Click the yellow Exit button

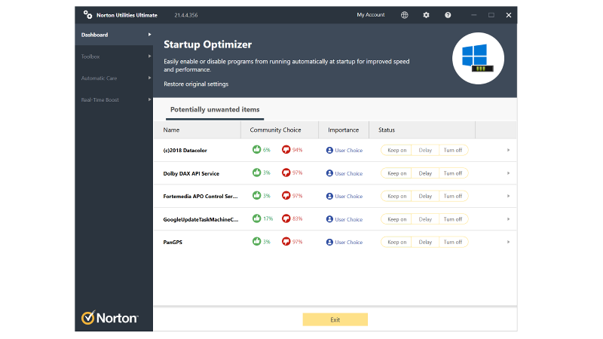pos(335,319)
